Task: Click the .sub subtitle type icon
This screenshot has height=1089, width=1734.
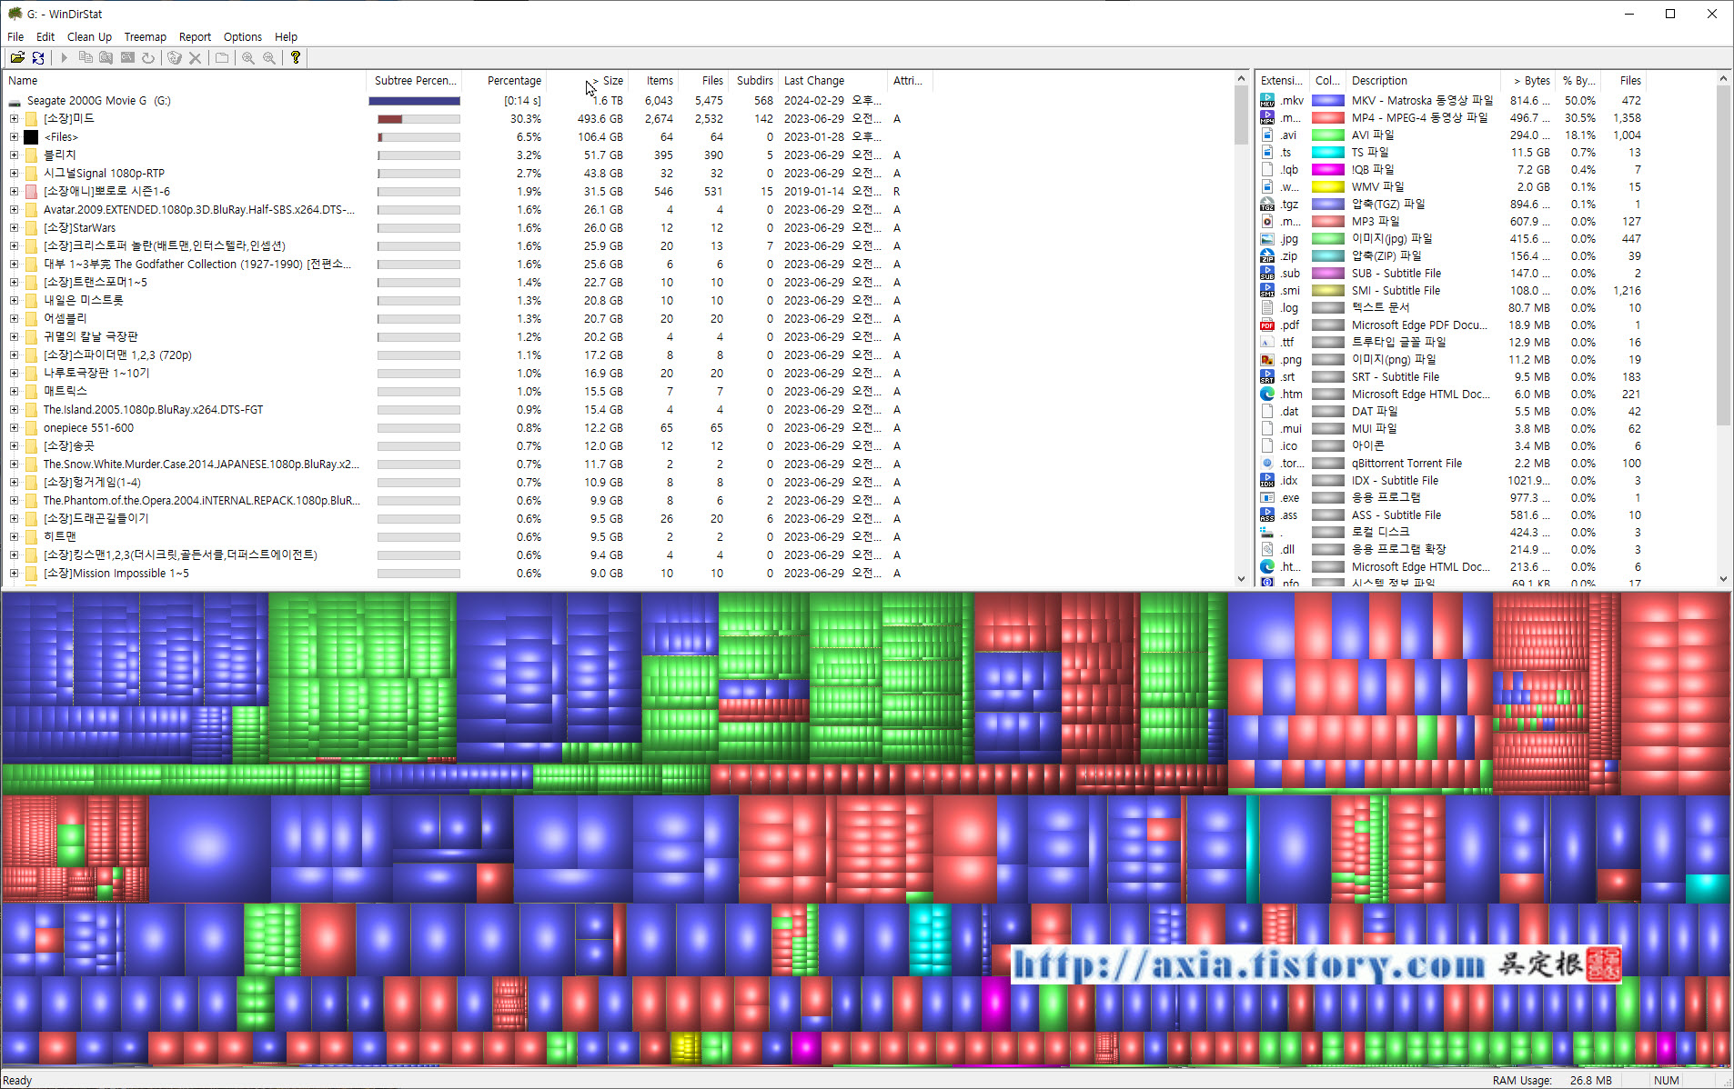Action: 1267,274
